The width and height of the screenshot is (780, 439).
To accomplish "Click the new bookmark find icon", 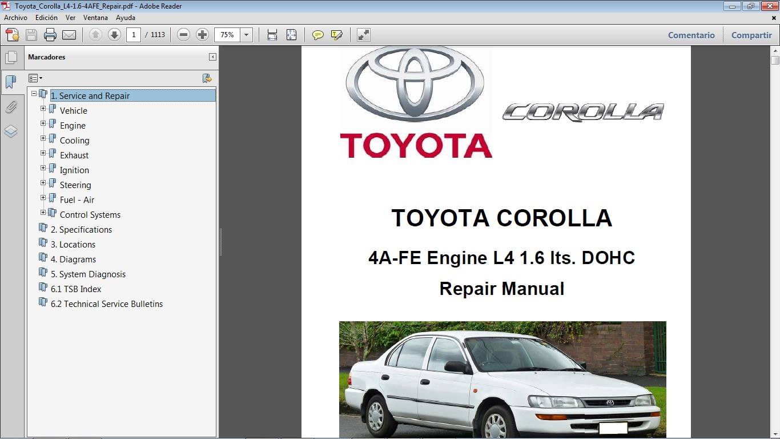I will coord(207,78).
